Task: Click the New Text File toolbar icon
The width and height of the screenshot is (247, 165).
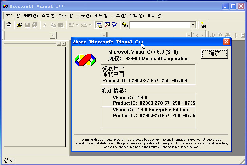Action: [8, 25]
